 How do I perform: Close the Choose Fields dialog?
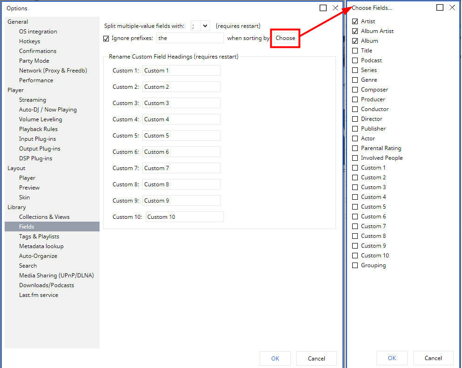[452, 7]
